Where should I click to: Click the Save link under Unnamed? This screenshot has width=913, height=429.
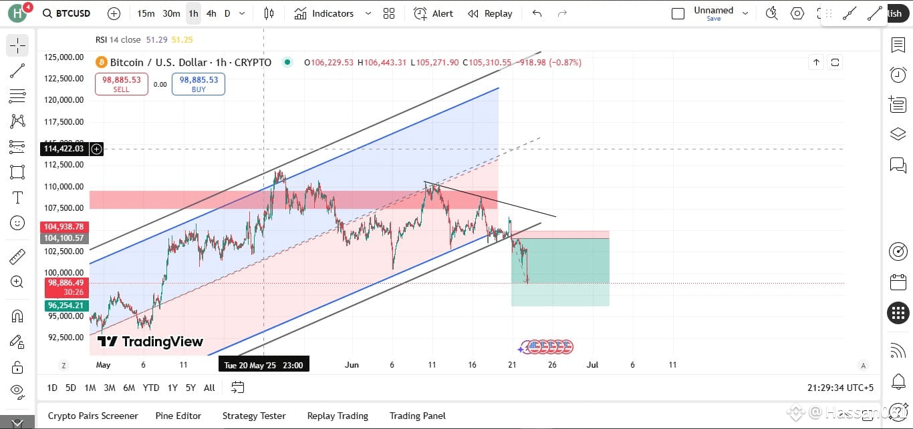(714, 19)
